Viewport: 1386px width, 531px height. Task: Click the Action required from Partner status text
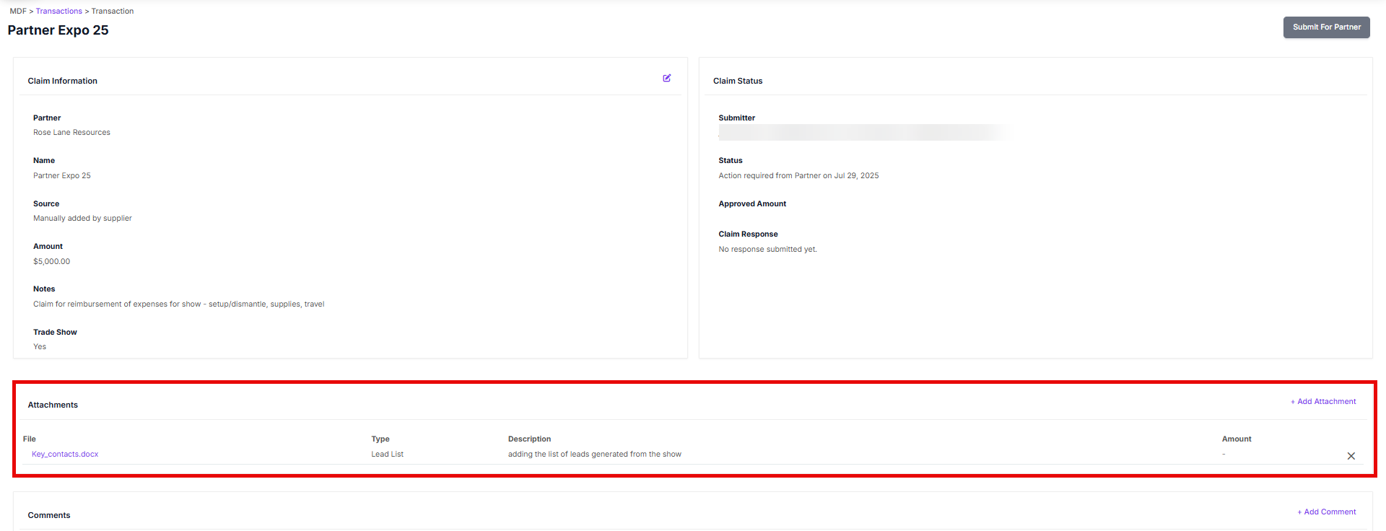point(798,175)
